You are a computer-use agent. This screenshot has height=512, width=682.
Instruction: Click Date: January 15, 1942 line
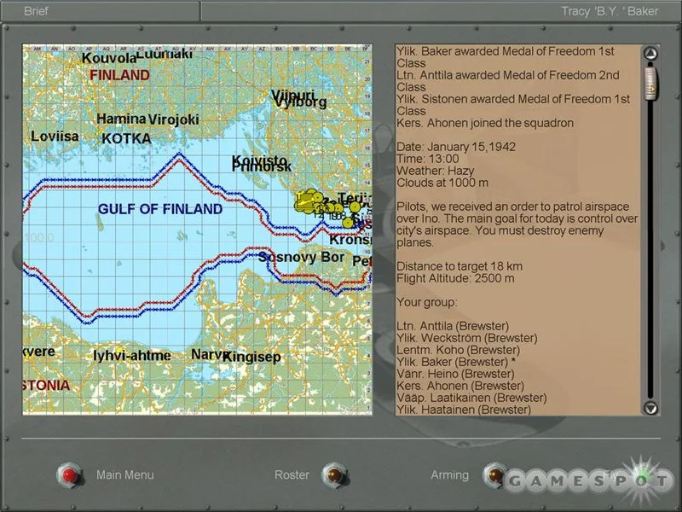tap(456, 147)
